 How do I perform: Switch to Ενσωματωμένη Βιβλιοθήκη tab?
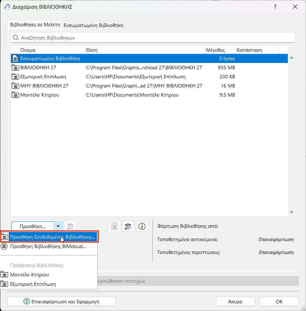click(x=93, y=25)
